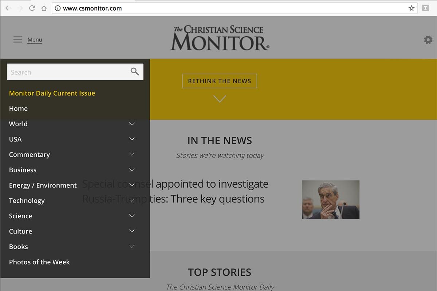437x291 pixels.
Task: Click the Rethink the News button
Action: [x=220, y=81]
